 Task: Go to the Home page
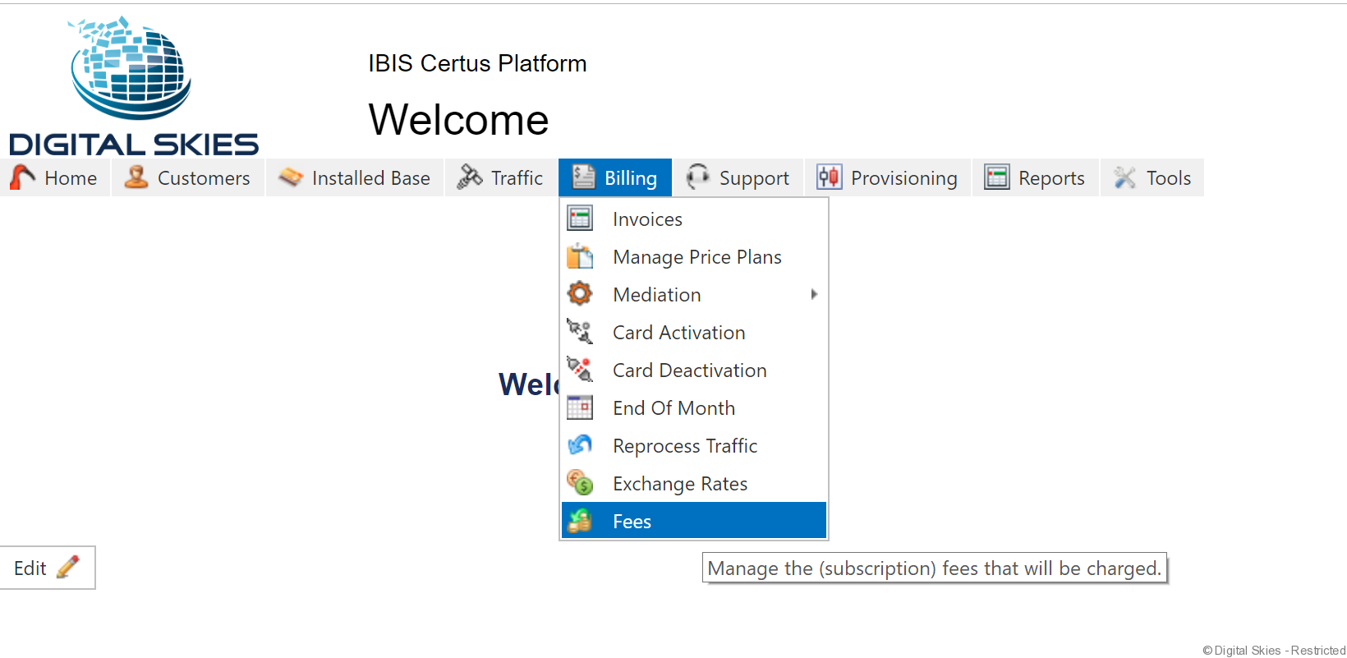click(x=55, y=177)
